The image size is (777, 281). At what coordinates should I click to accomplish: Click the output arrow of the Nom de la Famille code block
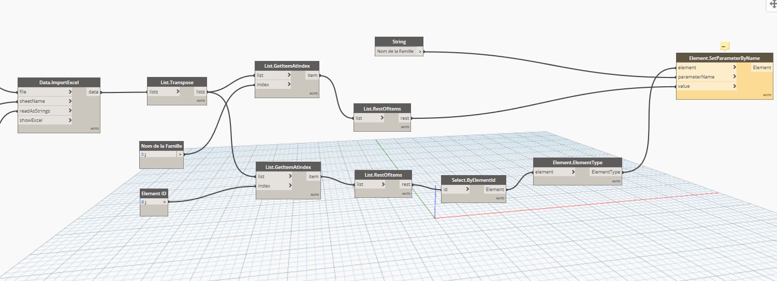180,154
